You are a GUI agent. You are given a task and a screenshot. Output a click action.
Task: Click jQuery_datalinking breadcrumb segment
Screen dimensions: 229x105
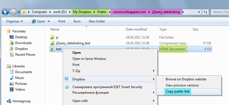pos(166,12)
